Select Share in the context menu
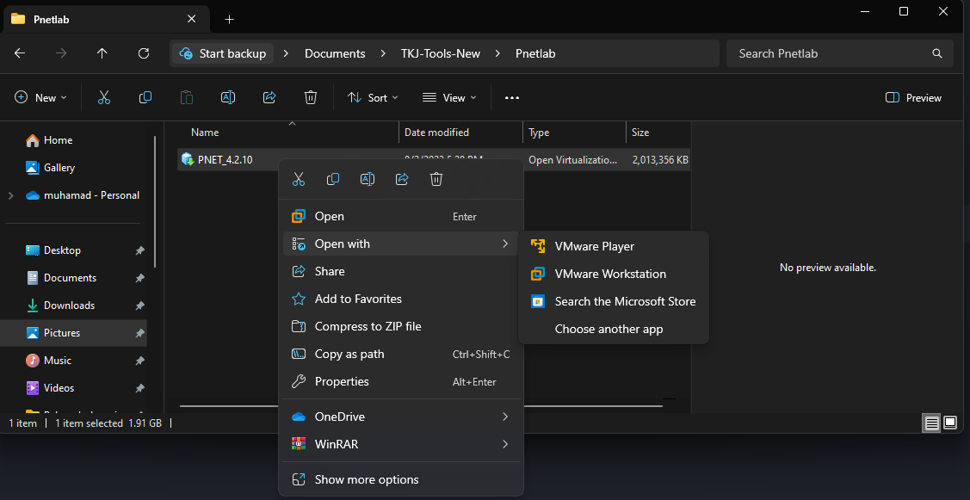 coord(401,271)
